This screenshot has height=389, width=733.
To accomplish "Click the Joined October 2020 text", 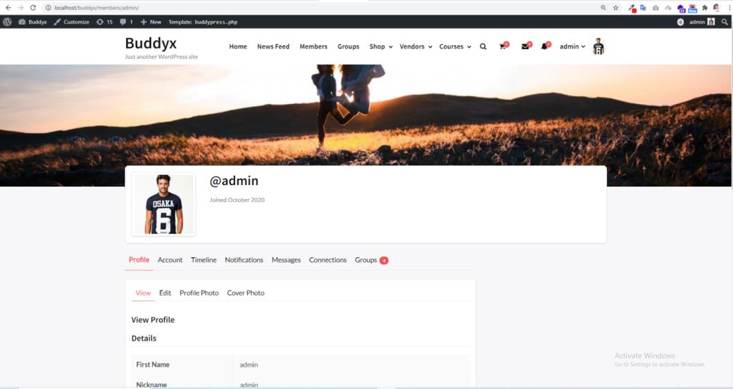I will coord(237,200).
